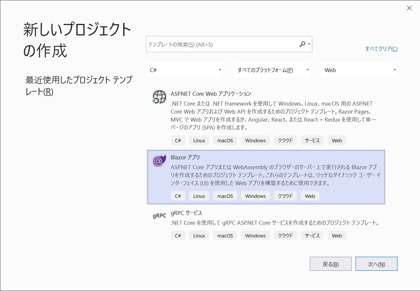Image resolution: width=420 pixels, height=291 pixels.
Task: Click the search magnifier icon
Action: (x=302, y=44)
